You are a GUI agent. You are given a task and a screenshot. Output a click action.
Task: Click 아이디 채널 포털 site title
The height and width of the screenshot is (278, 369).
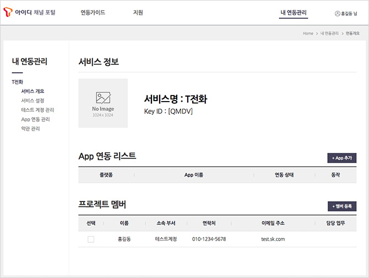35,12
